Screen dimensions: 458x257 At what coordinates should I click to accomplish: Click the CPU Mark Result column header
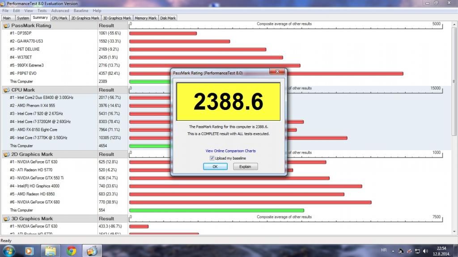(113, 90)
